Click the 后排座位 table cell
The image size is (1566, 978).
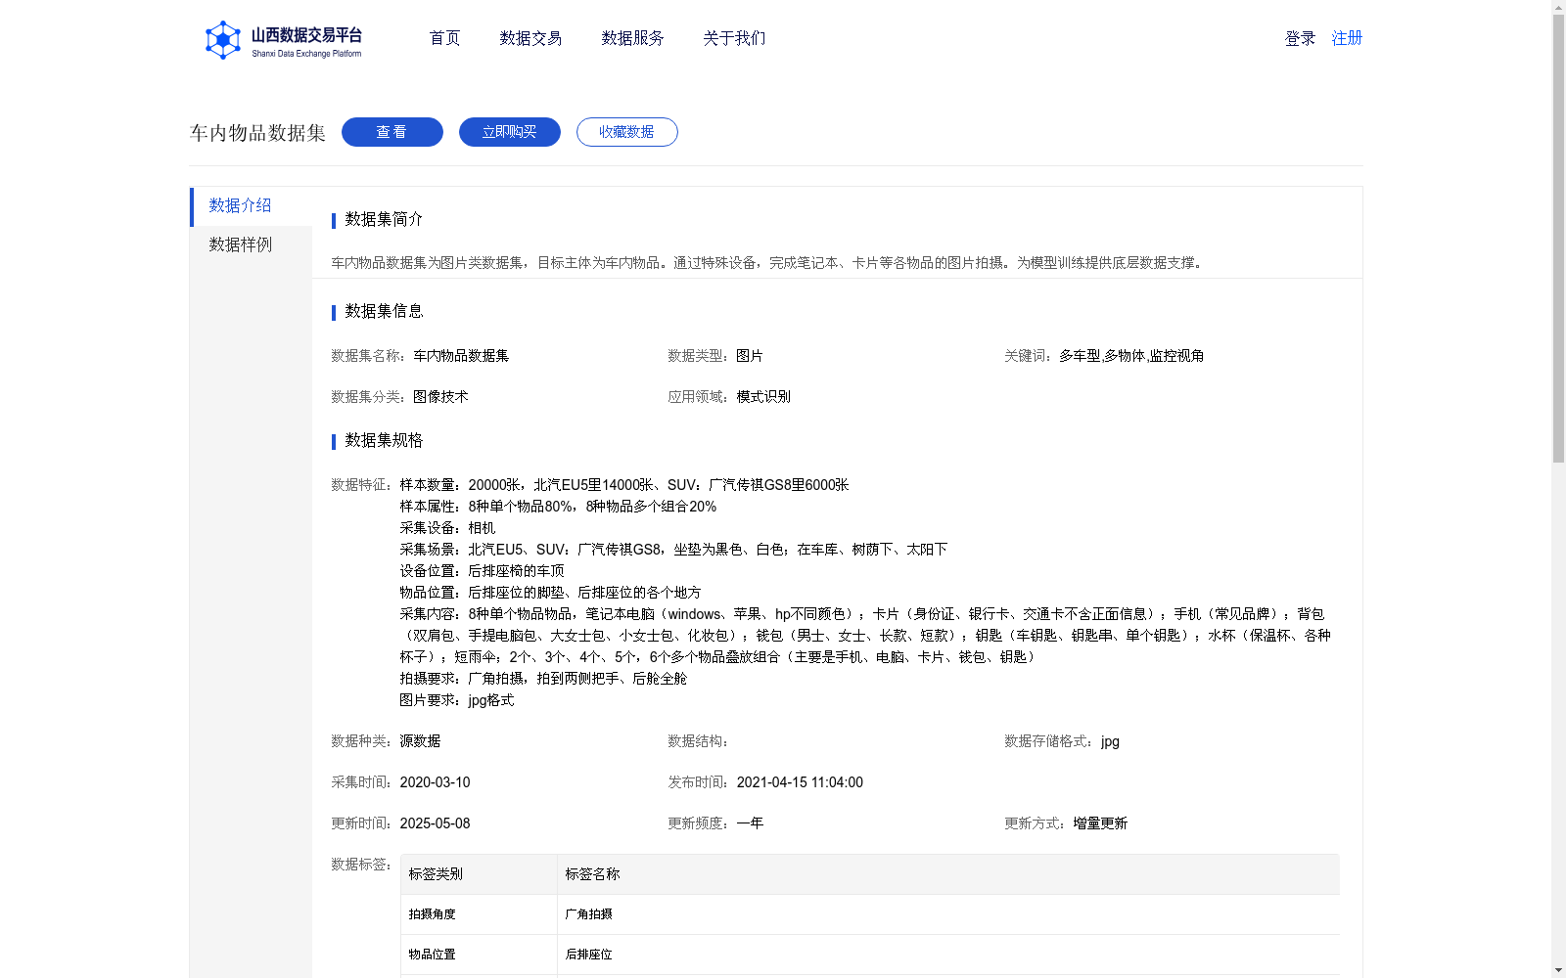tap(948, 955)
